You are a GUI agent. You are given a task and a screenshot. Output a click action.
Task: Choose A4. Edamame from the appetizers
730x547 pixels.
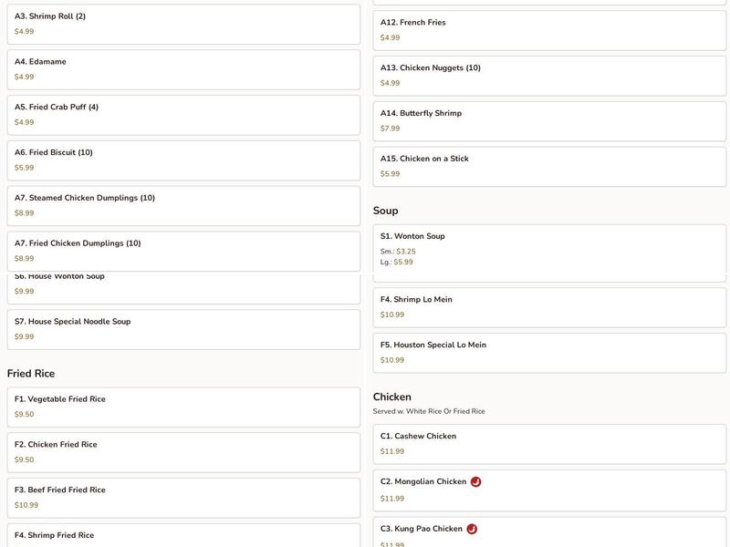[183, 69]
